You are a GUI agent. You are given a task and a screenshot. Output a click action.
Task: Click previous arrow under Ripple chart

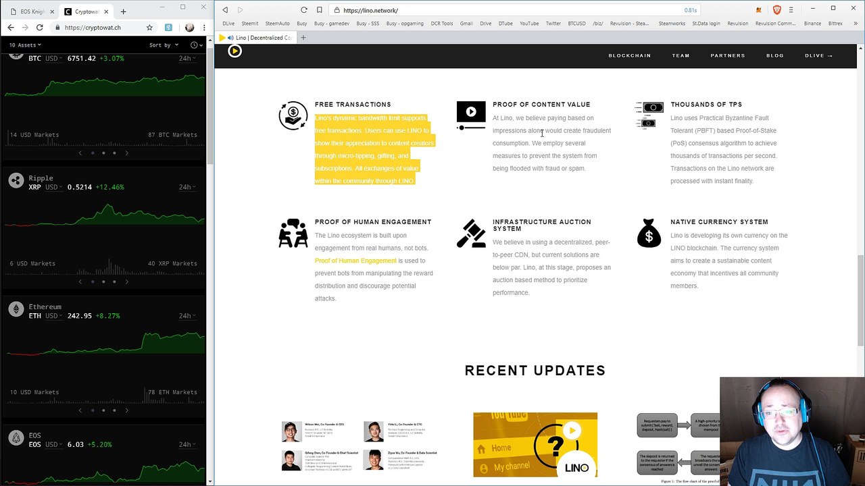[x=80, y=281]
